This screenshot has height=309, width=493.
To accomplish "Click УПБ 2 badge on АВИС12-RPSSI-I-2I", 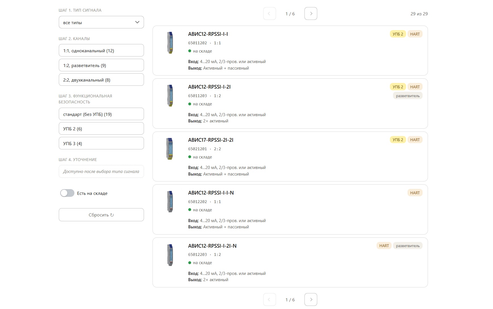I will click(398, 87).
